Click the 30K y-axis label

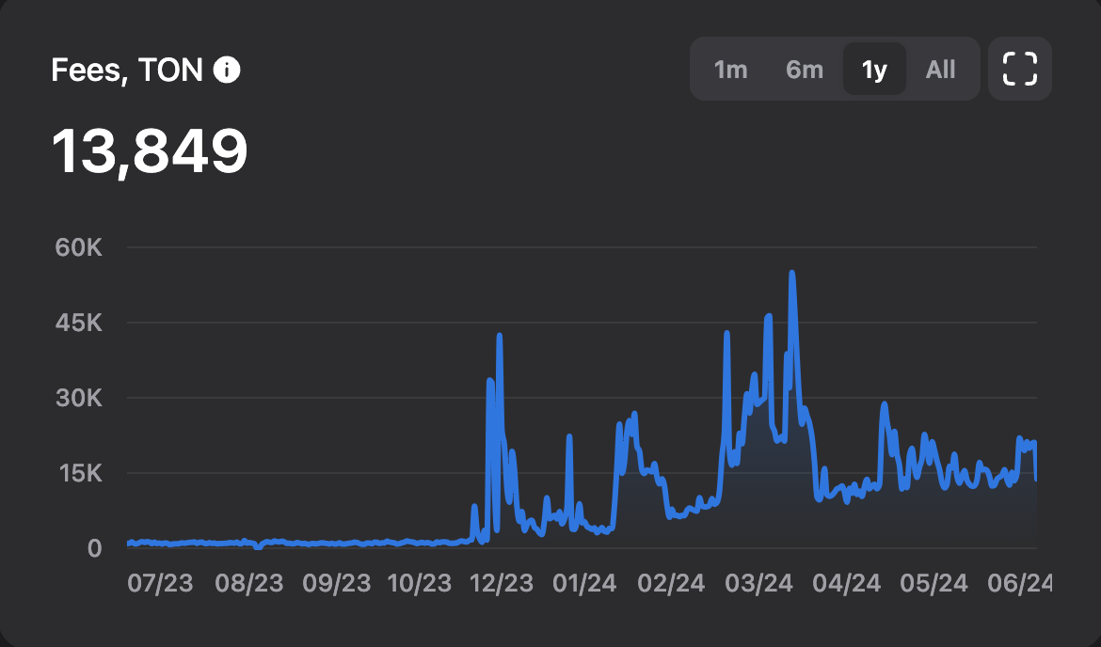click(79, 398)
